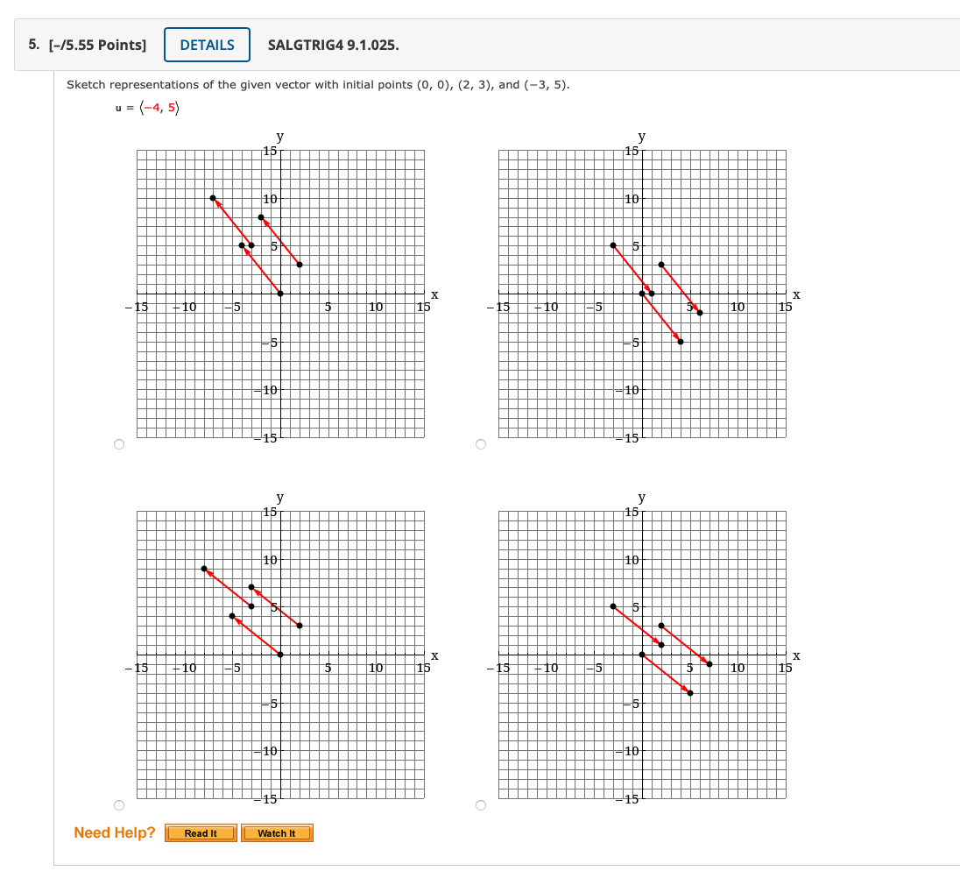Click the bottom-right graph answer option
Image resolution: width=960 pixels, height=878 pixels.
pyautogui.click(x=641, y=655)
